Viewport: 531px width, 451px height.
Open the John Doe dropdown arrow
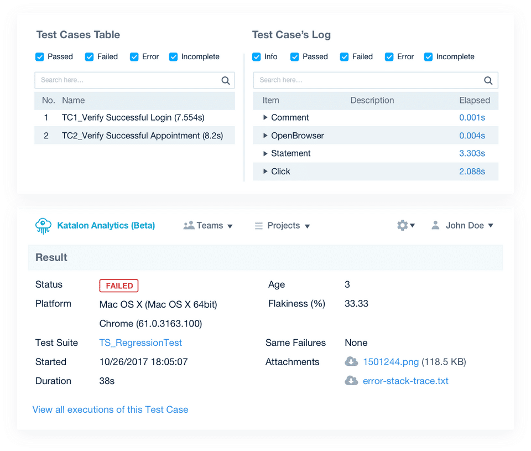tap(491, 225)
